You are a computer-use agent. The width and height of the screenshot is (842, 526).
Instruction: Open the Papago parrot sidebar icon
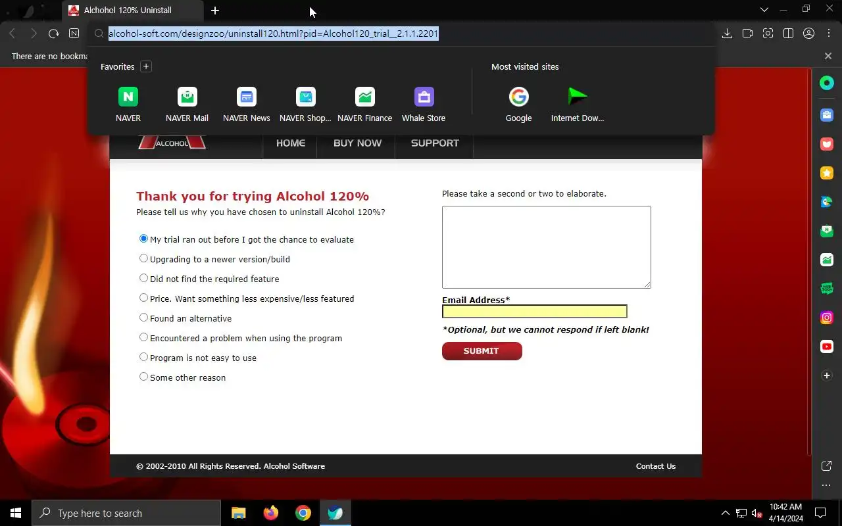point(827,202)
